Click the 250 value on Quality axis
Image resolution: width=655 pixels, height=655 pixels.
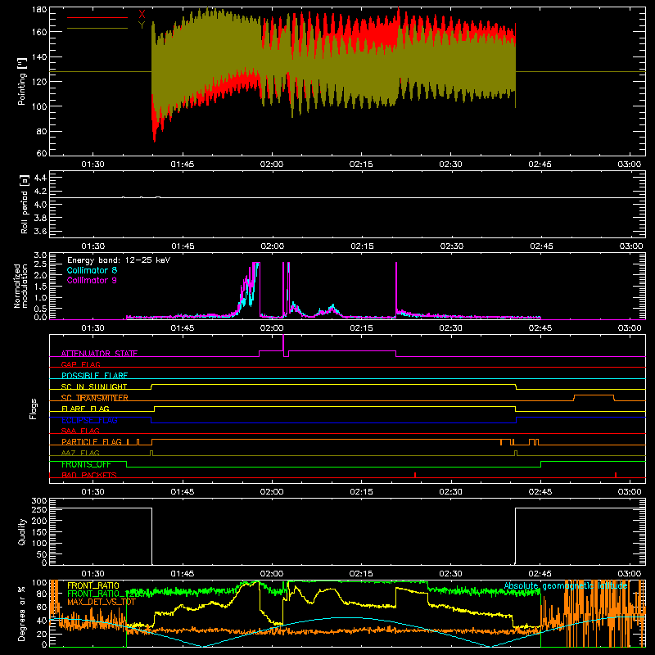coord(38,509)
